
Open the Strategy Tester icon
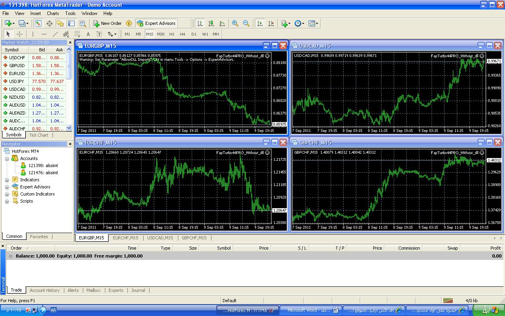pyautogui.click(x=82, y=23)
